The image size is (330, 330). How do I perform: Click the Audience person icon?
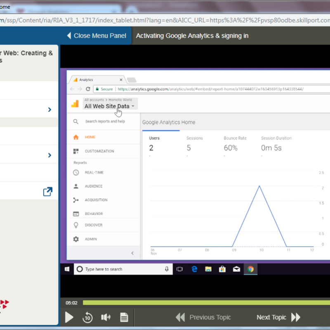coord(76,186)
